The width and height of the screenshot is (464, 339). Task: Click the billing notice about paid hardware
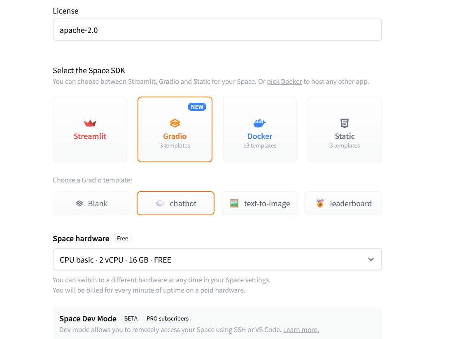click(x=149, y=290)
